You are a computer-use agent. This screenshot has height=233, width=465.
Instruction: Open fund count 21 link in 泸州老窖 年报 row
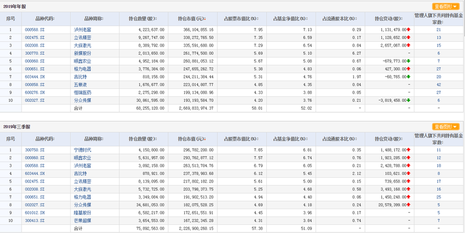tap(439, 30)
